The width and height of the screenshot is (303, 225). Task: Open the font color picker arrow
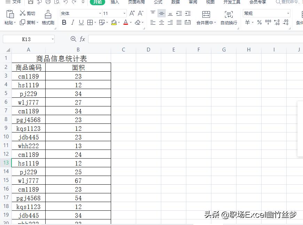130,23
